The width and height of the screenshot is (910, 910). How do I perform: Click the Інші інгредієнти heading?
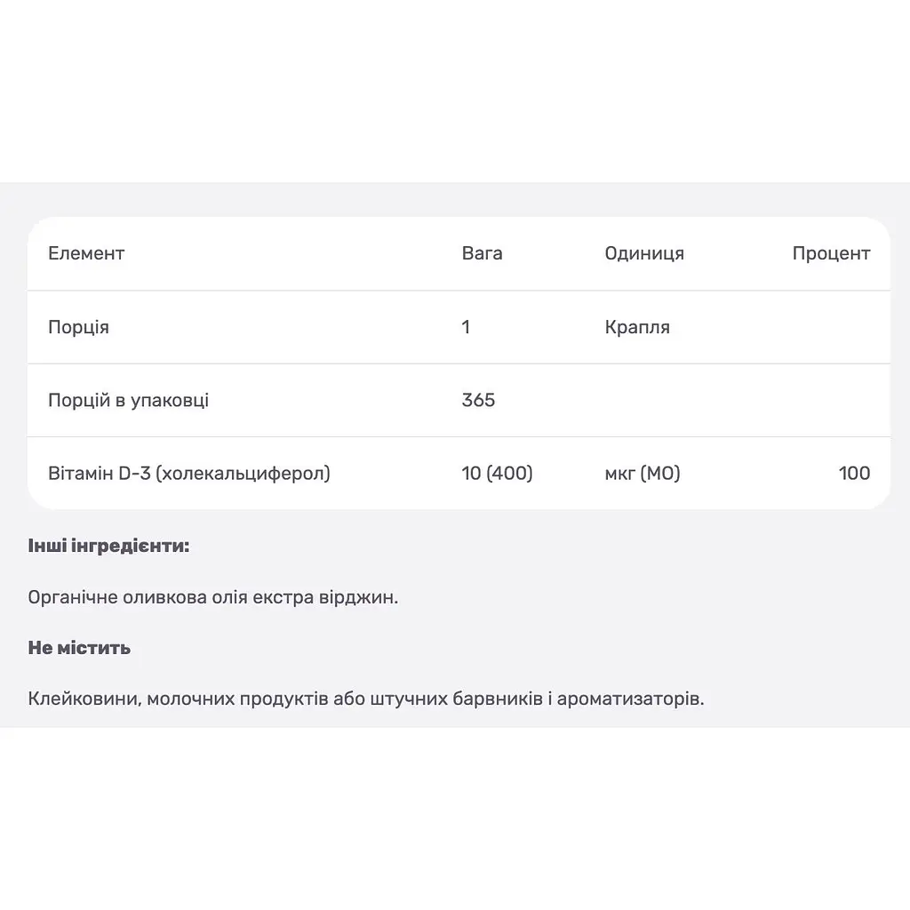click(x=108, y=547)
